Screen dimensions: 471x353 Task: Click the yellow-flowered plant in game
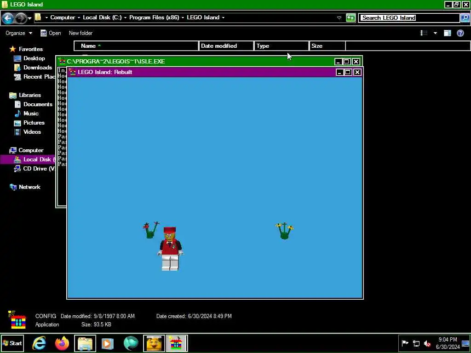tap(284, 231)
